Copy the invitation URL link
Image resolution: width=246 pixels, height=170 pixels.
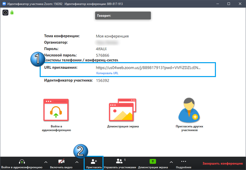[107, 73]
